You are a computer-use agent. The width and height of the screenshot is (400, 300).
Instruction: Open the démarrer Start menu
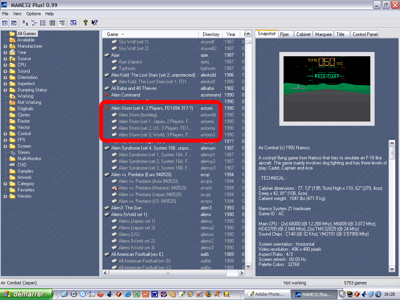[x=26, y=294]
